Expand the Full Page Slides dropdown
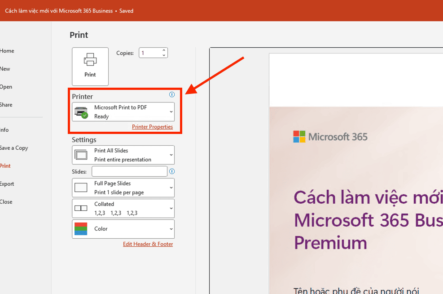443x294 pixels. coord(123,187)
